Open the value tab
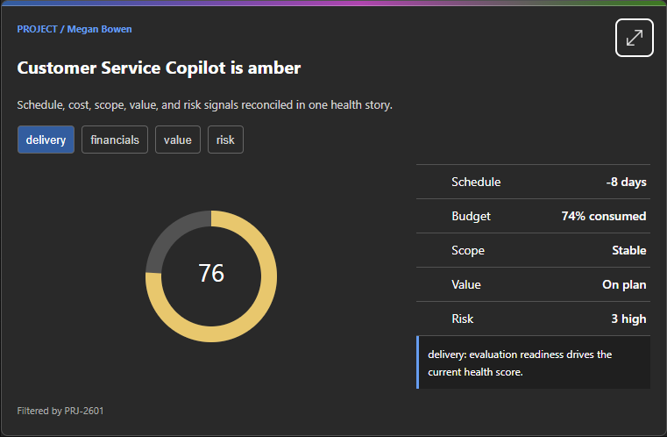This screenshot has width=667, height=437. coord(178,140)
